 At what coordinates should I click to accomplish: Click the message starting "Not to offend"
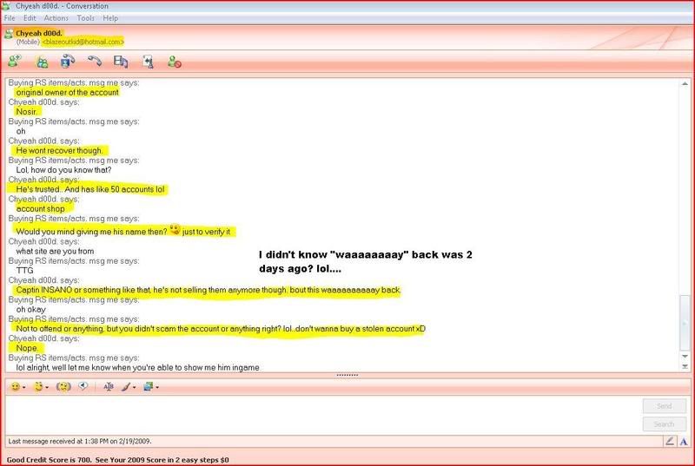click(x=221, y=329)
